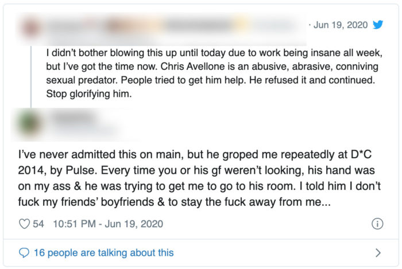Image resolution: width=402 pixels, height=269 pixels.
Task: Click the blue speech bubble icon
Action: click(24, 252)
